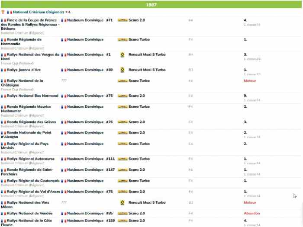Click Nusbaum Dominique in the Ronde Régionale de Normandie row
303x227 pixels.
(x=85, y=40)
